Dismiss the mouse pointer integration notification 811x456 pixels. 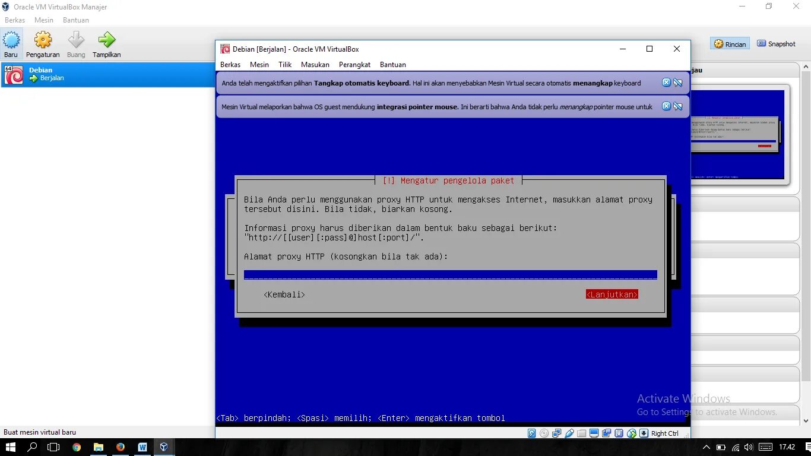coord(666,106)
